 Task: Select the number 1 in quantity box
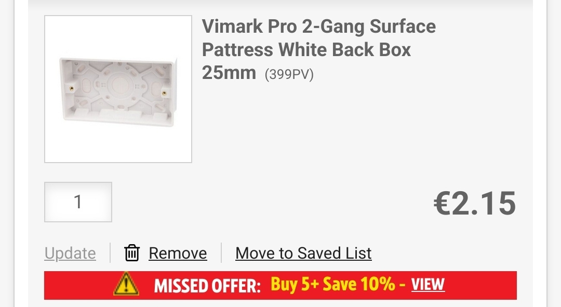tap(78, 202)
